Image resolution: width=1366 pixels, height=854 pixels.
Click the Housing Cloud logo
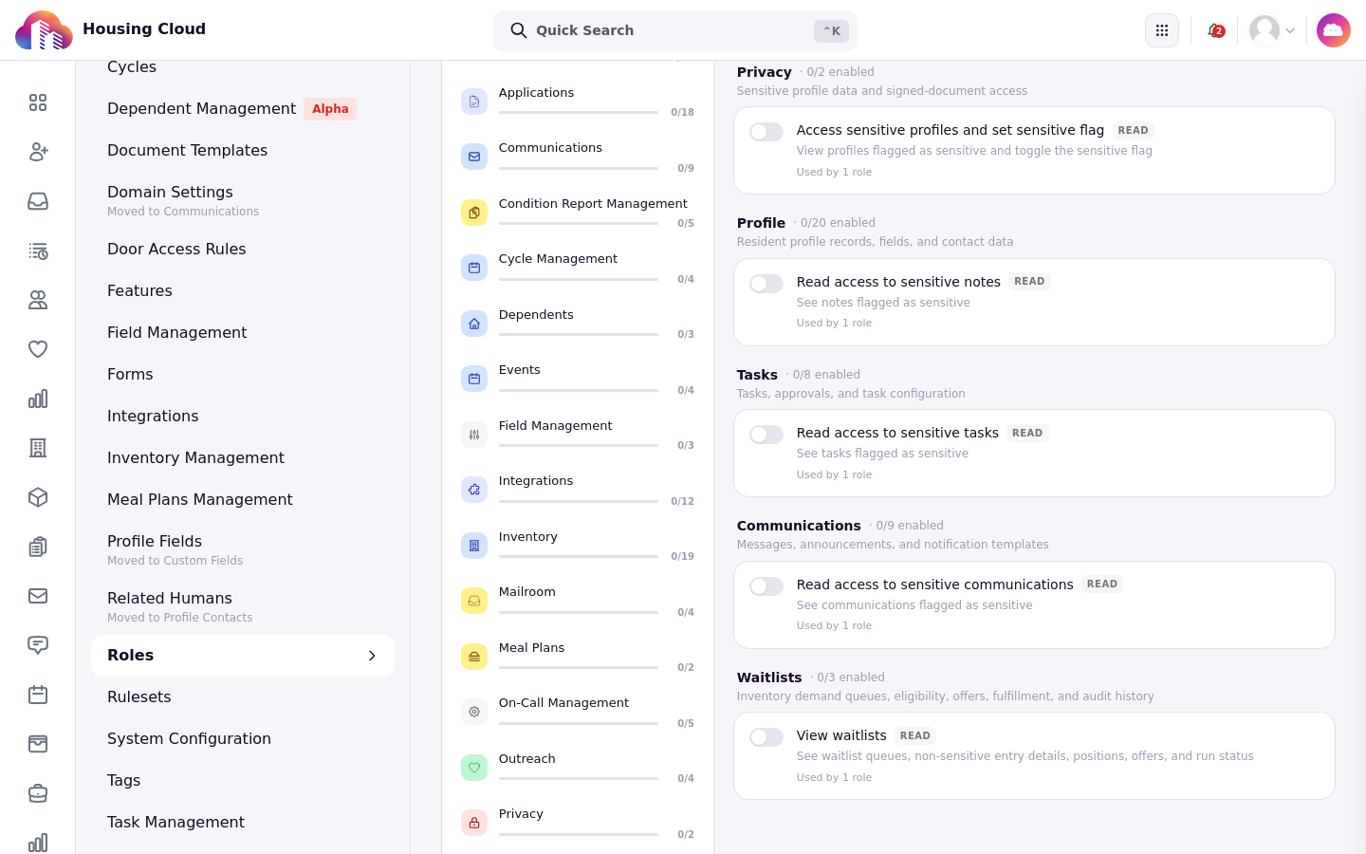tap(44, 30)
